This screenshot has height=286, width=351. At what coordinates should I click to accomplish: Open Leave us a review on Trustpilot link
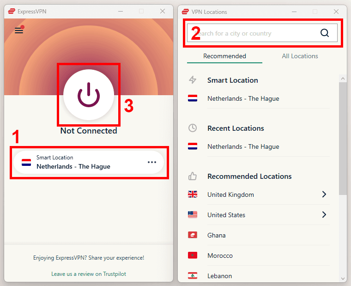89,274
